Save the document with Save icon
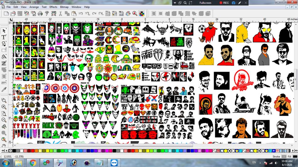Screen dimensions: 298x167 [20, 13]
